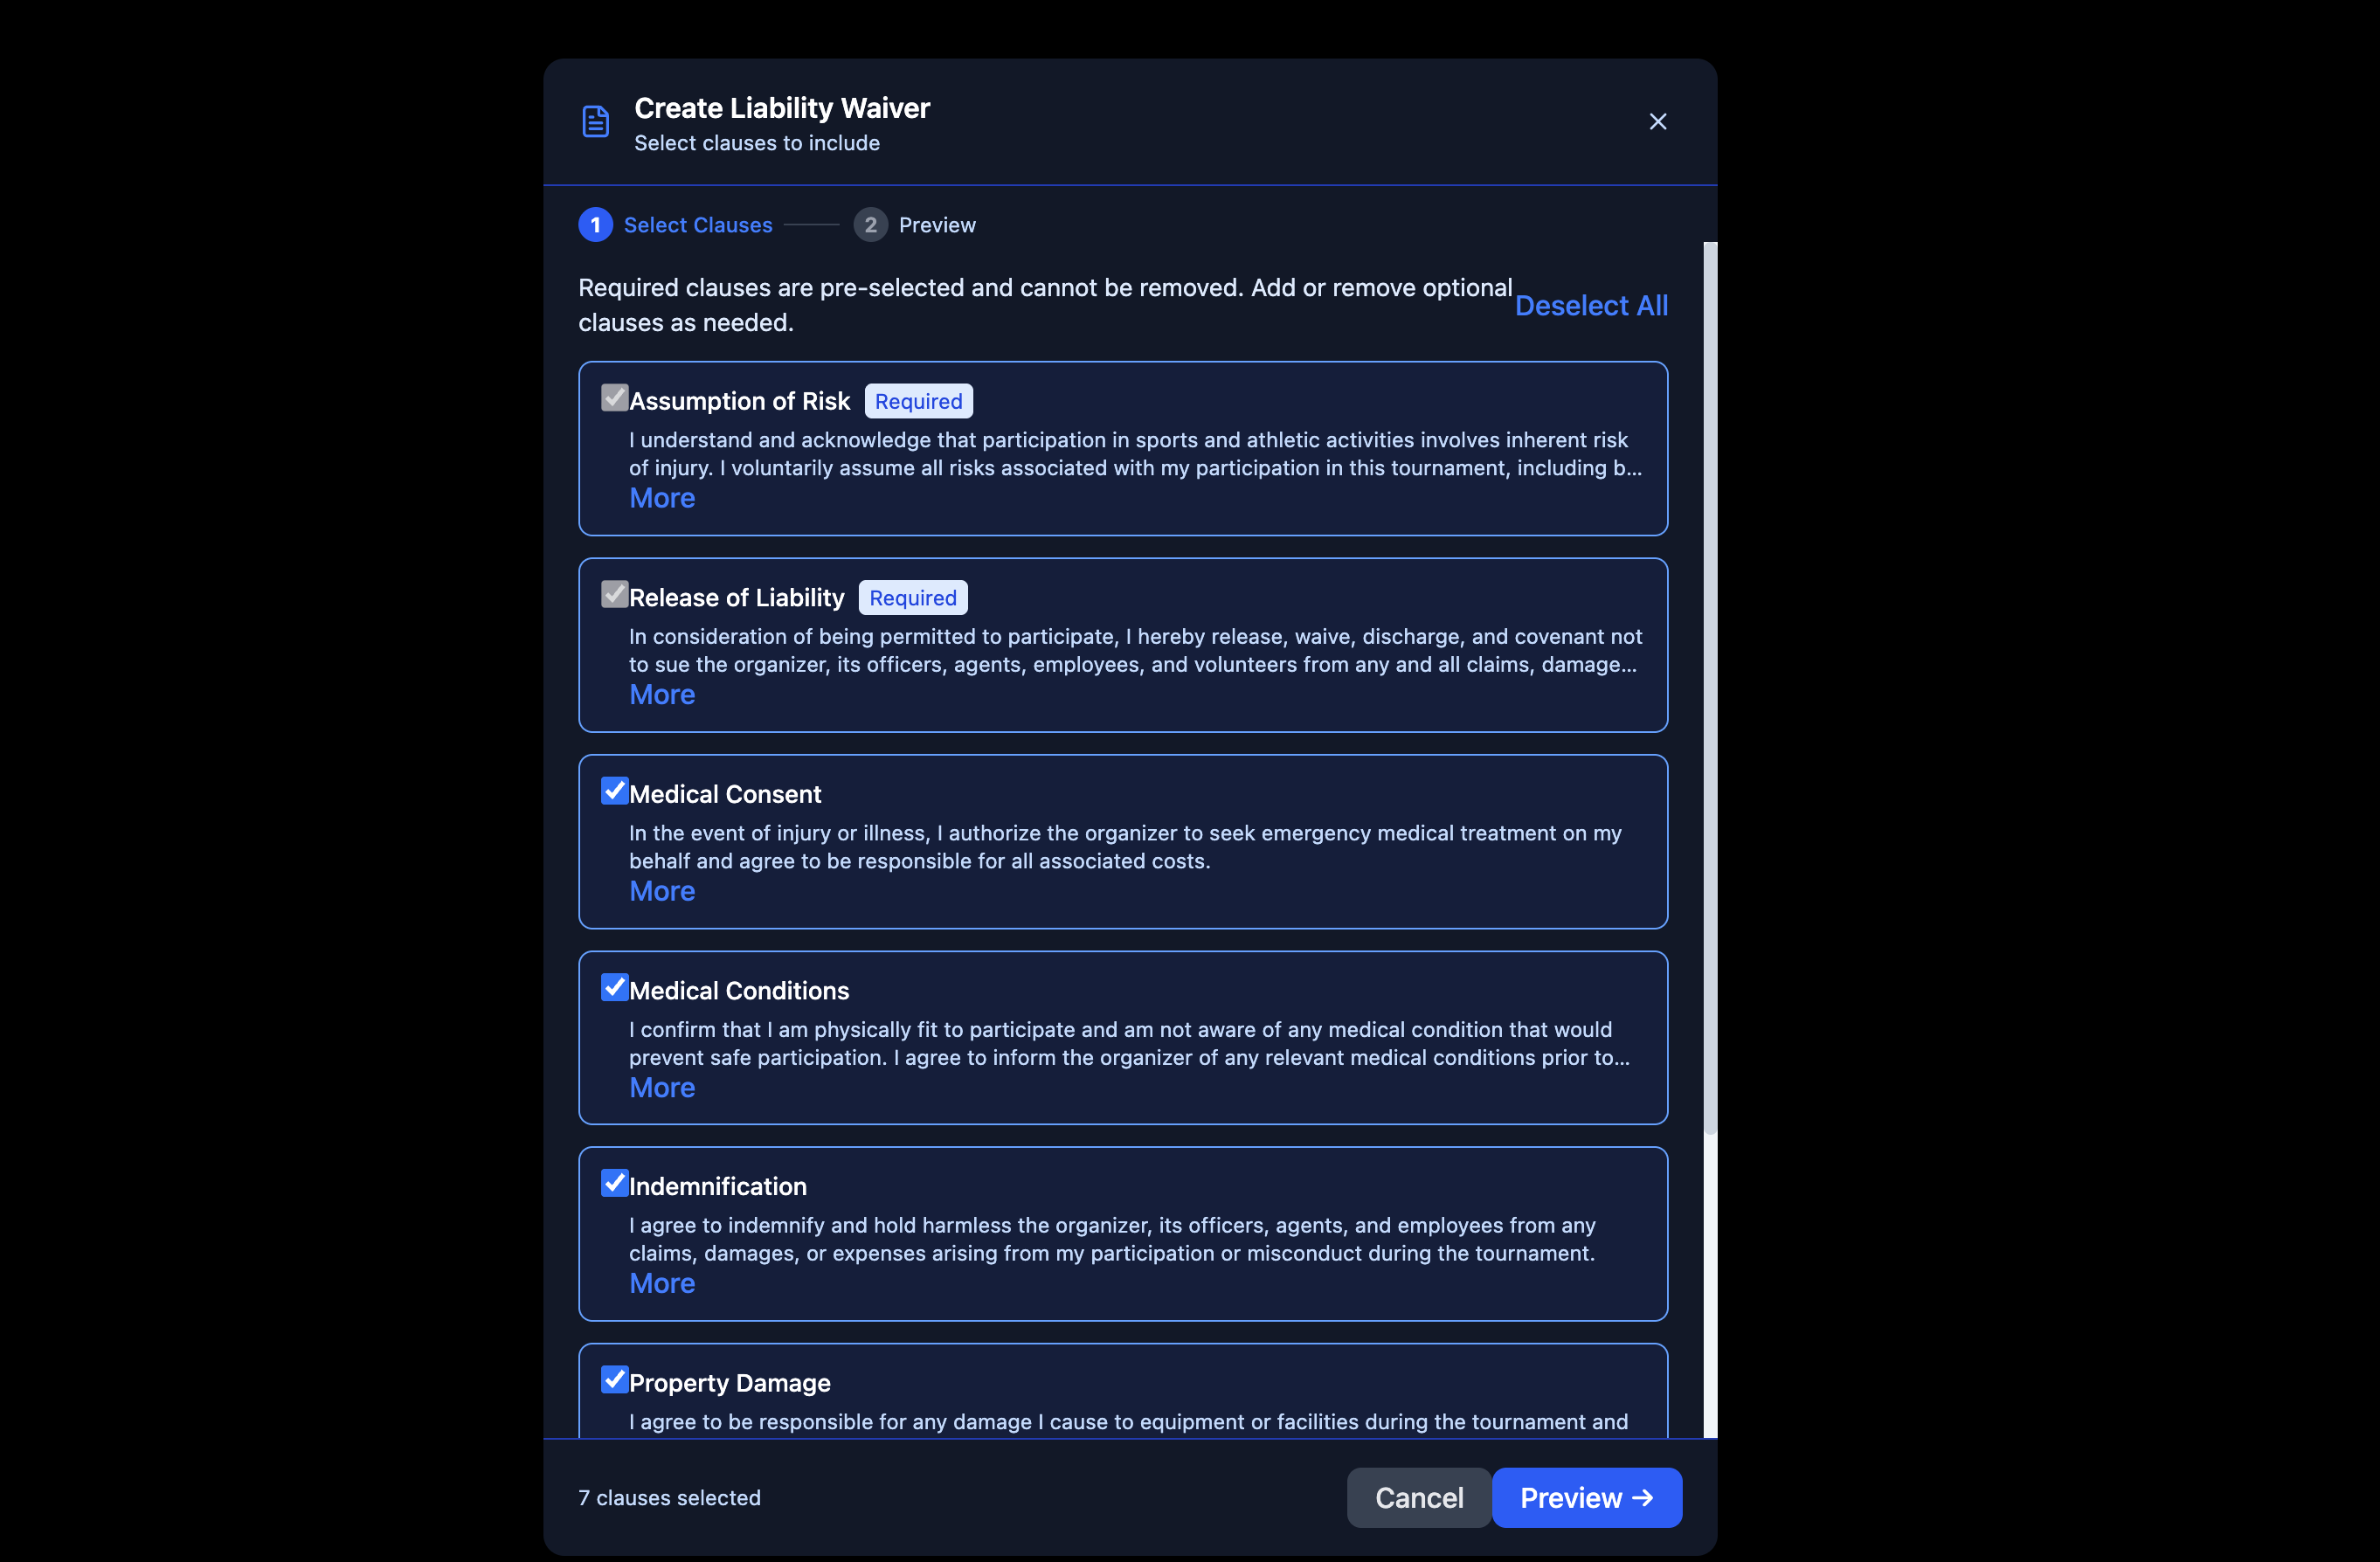Click the '7 clauses selected' status text
The width and height of the screenshot is (2380, 1562).
669,1498
